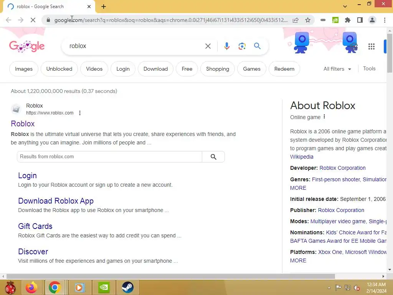Open the Google apps grid
The image size is (393, 295).
tap(372, 46)
